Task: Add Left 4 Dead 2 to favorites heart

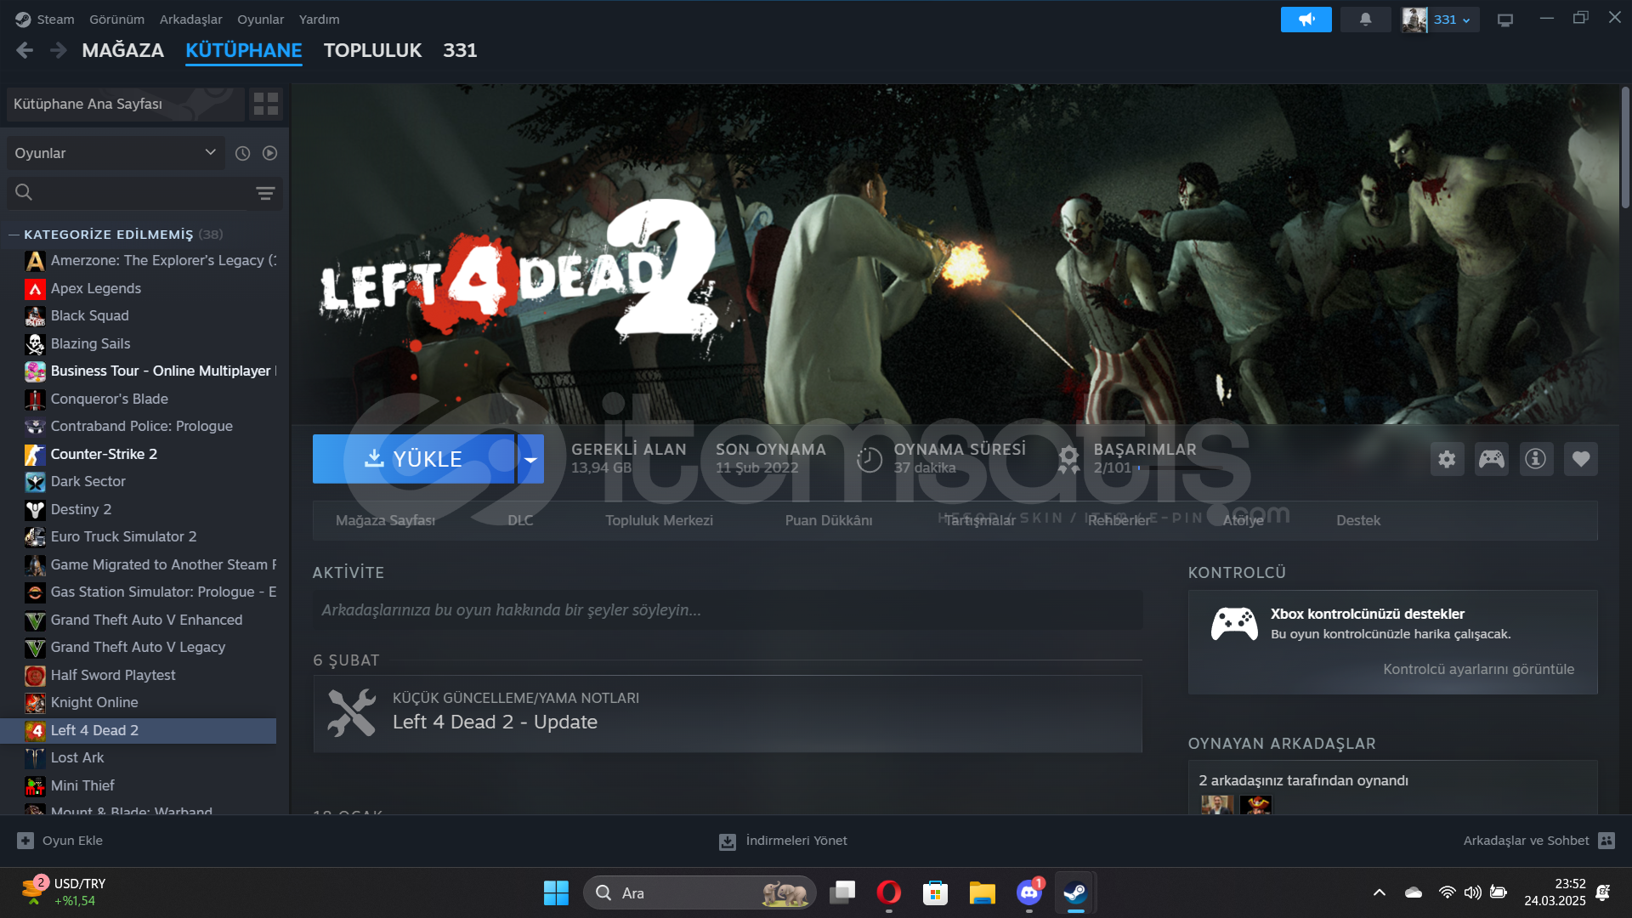Action: 1581,459
